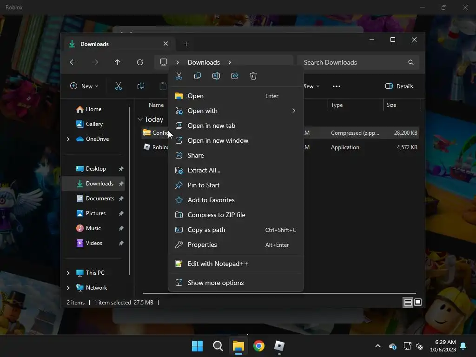The height and width of the screenshot is (357, 476).
Task: Close the Downloads tab
Action: pyautogui.click(x=166, y=44)
